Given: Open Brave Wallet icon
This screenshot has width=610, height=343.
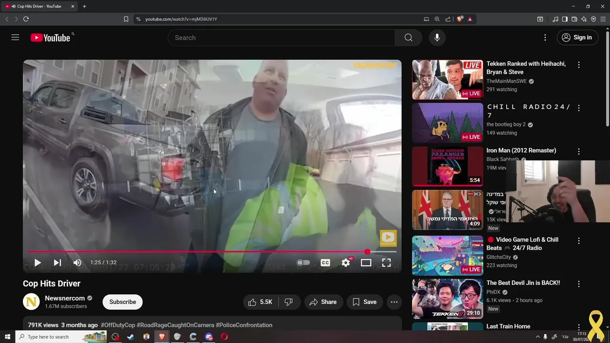Looking at the screenshot, I should 574,19.
